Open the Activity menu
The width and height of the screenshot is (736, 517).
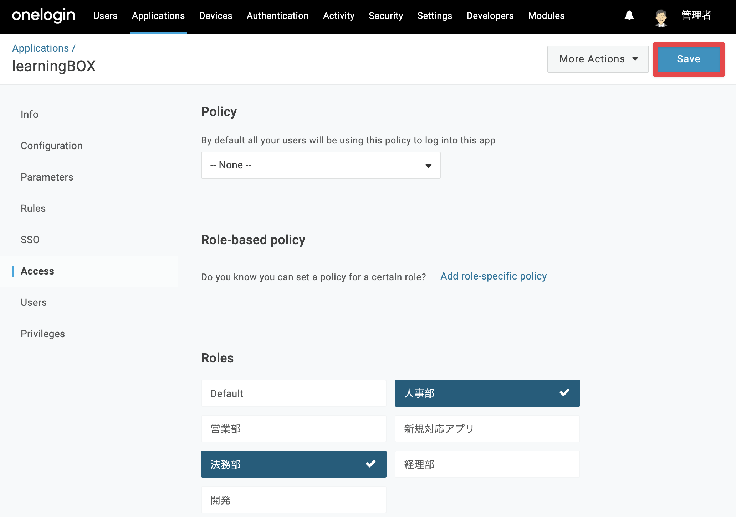point(339,16)
